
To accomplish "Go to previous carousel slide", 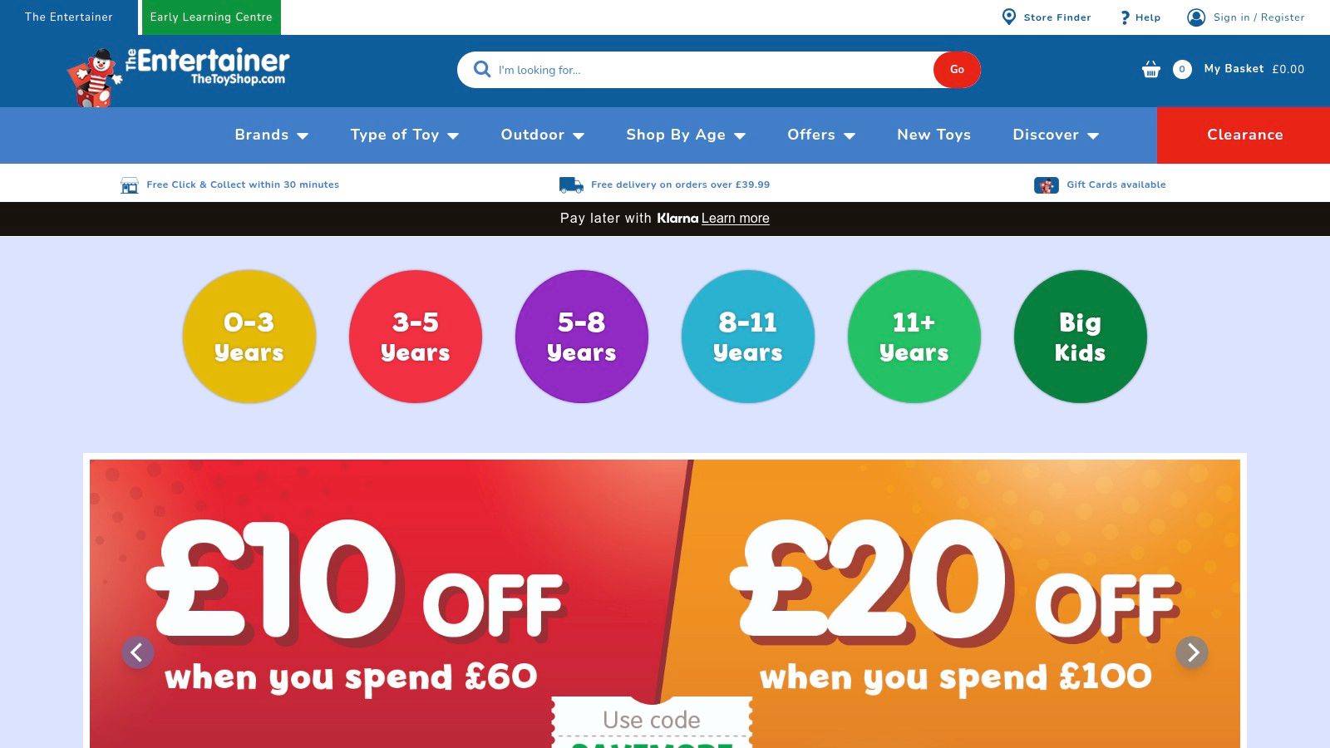I will tap(138, 652).
